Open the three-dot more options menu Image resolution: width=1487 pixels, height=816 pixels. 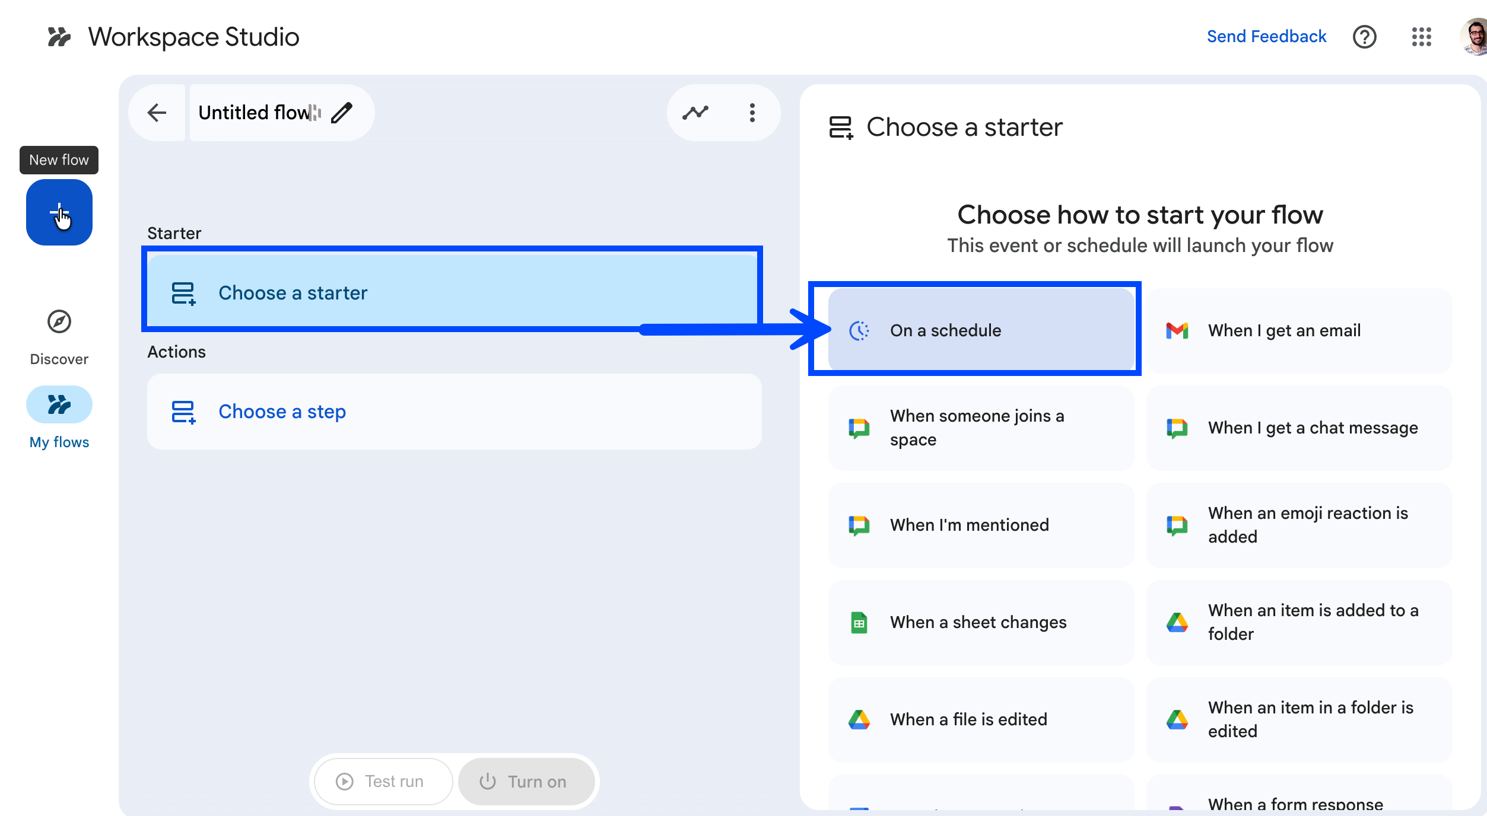tap(752, 113)
